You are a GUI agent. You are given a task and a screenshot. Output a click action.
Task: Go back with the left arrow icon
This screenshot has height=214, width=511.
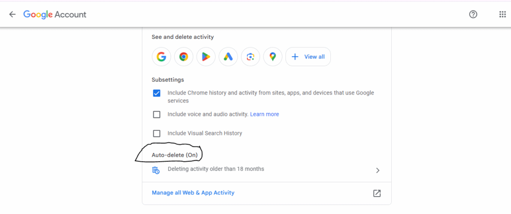coord(12,14)
